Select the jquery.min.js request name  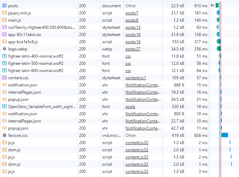click(20, 13)
